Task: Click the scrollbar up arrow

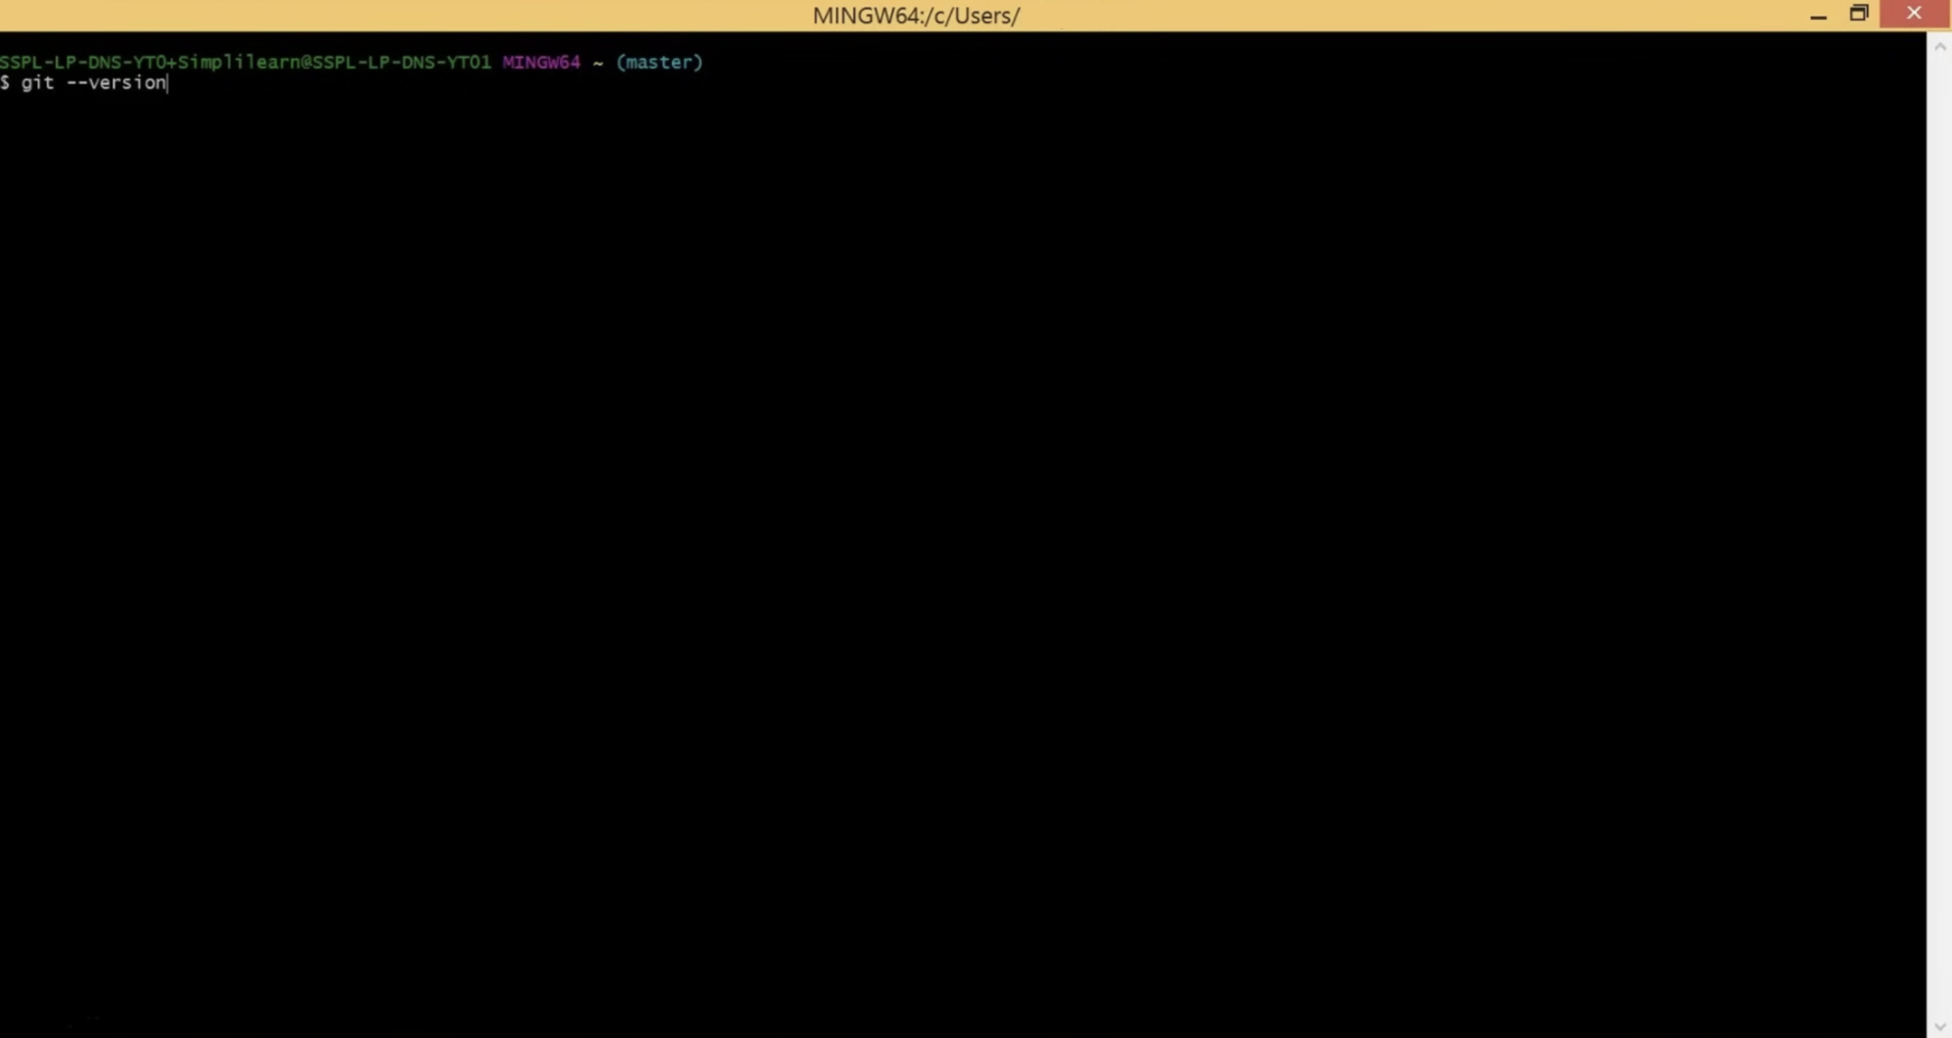Action: click(1941, 46)
